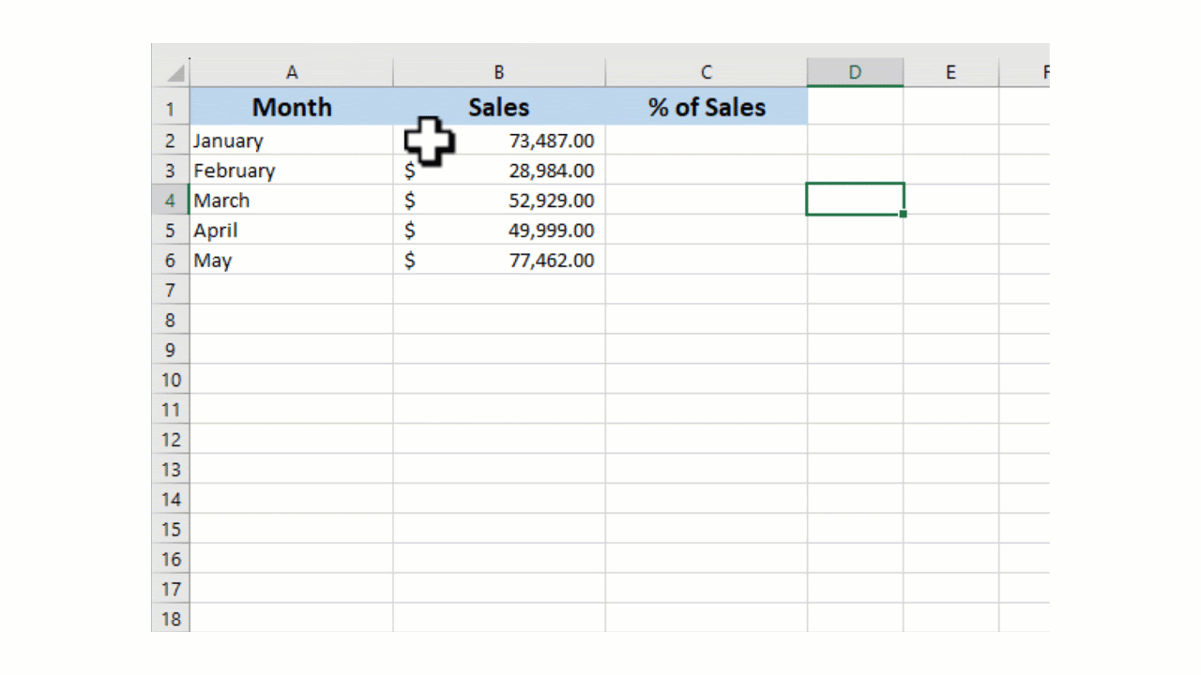The width and height of the screenshot is (1201, 675).
Task: Select row 4 header
Action: [170, 201]
